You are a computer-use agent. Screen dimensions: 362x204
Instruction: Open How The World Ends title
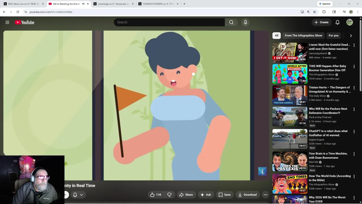click(330, 178)
